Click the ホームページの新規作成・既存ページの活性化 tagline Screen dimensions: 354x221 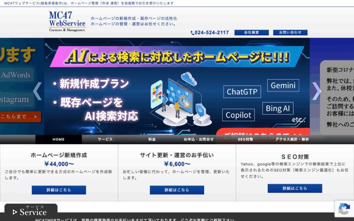pos(134,18)
